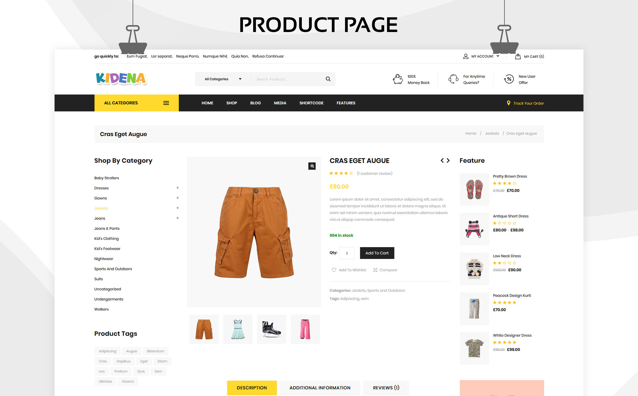The image size is (638, 396).
Task: Go to previous product arrow
Action: pos(442,160)
